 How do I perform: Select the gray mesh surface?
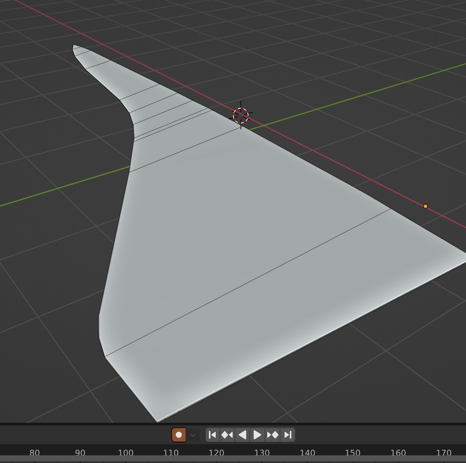click(x=226, y=244)
